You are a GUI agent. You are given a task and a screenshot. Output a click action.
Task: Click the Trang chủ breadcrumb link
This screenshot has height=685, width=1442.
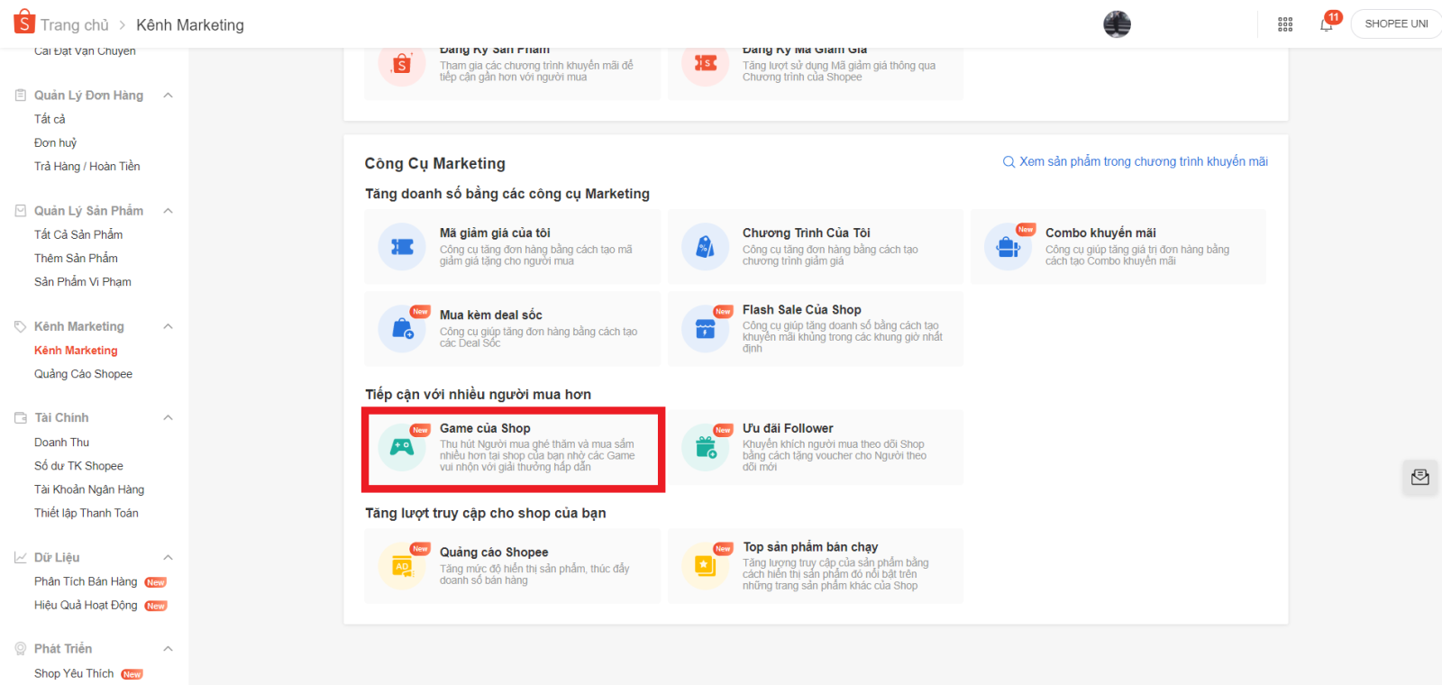coord(74,25)
